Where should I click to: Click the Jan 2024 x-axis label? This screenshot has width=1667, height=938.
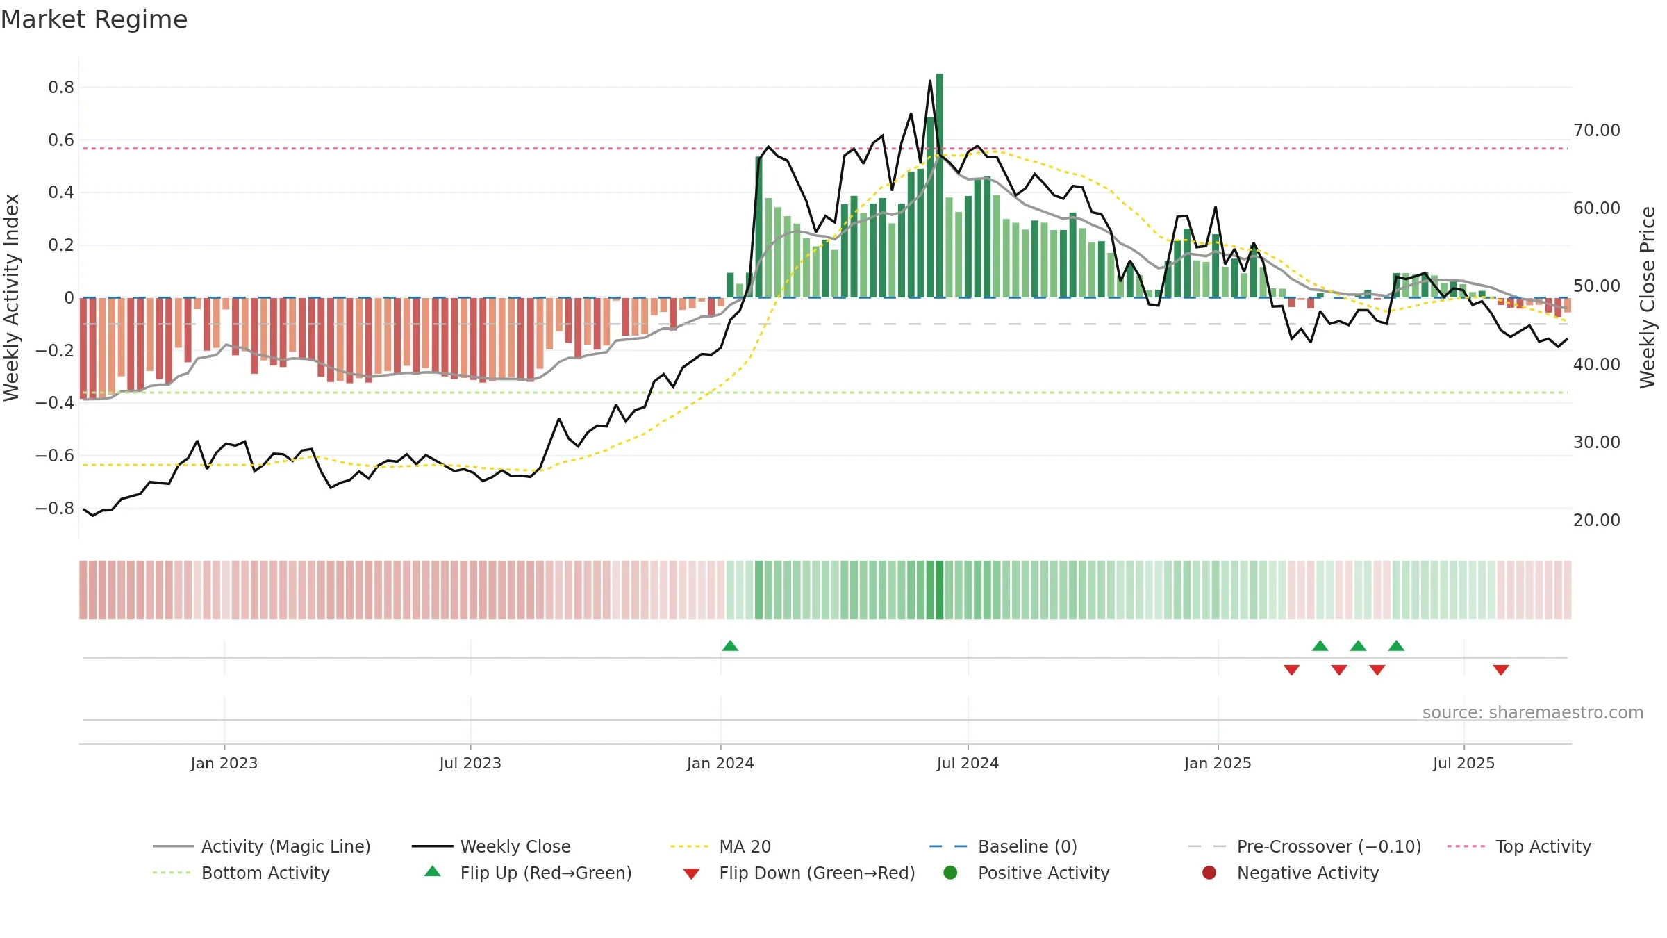(x=720, y=763)
